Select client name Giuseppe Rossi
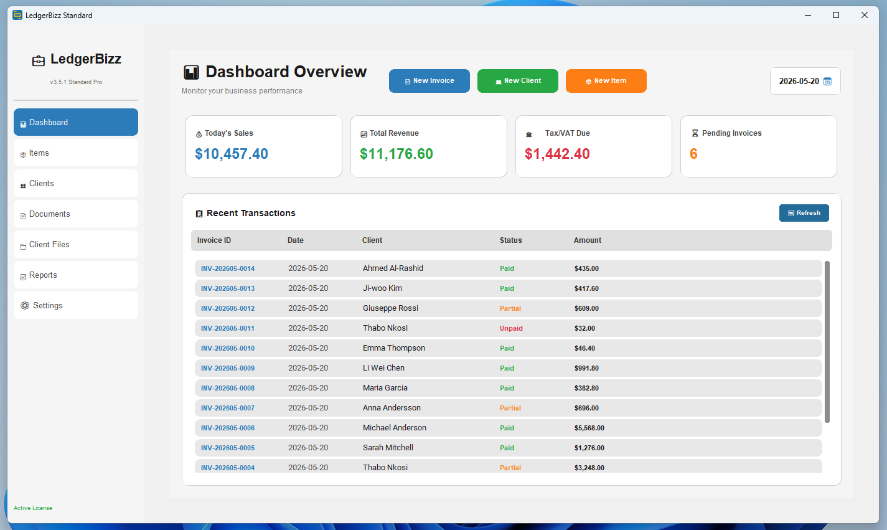 point(390,308)
